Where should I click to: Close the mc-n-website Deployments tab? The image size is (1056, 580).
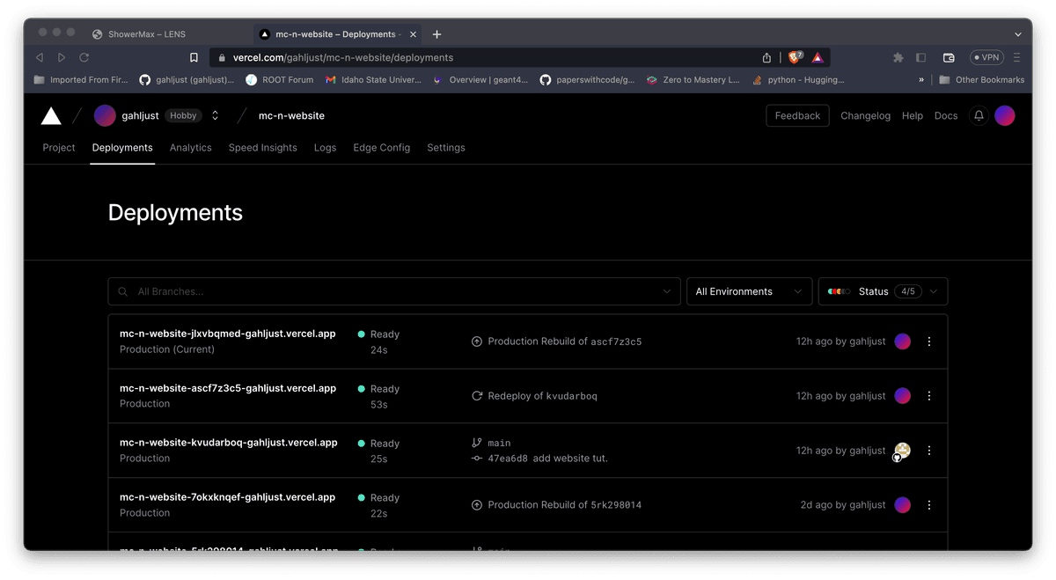412,34
